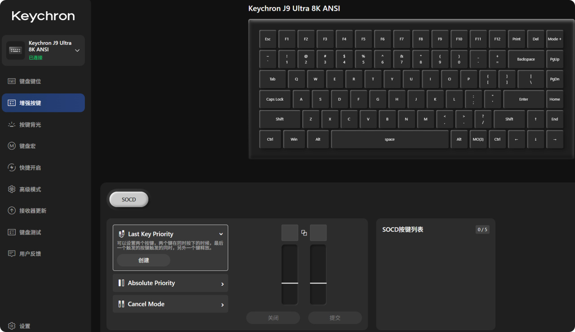Image resolution: width=575 pixels, height=332 pixels.
Task: Click the Caps Lock key
Action: click(275, 99)
